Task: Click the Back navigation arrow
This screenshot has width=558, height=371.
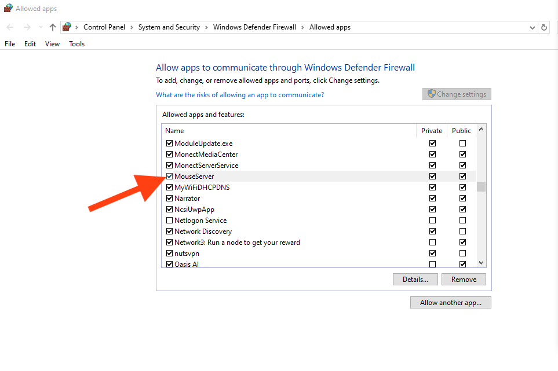Action: click(x=10, y=27)
